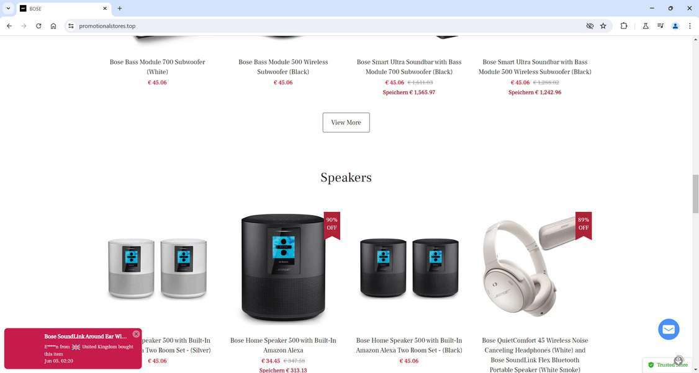
Task: Open the extensions puzzle icon
Action: pyautogui.click(x=624, y=26)
